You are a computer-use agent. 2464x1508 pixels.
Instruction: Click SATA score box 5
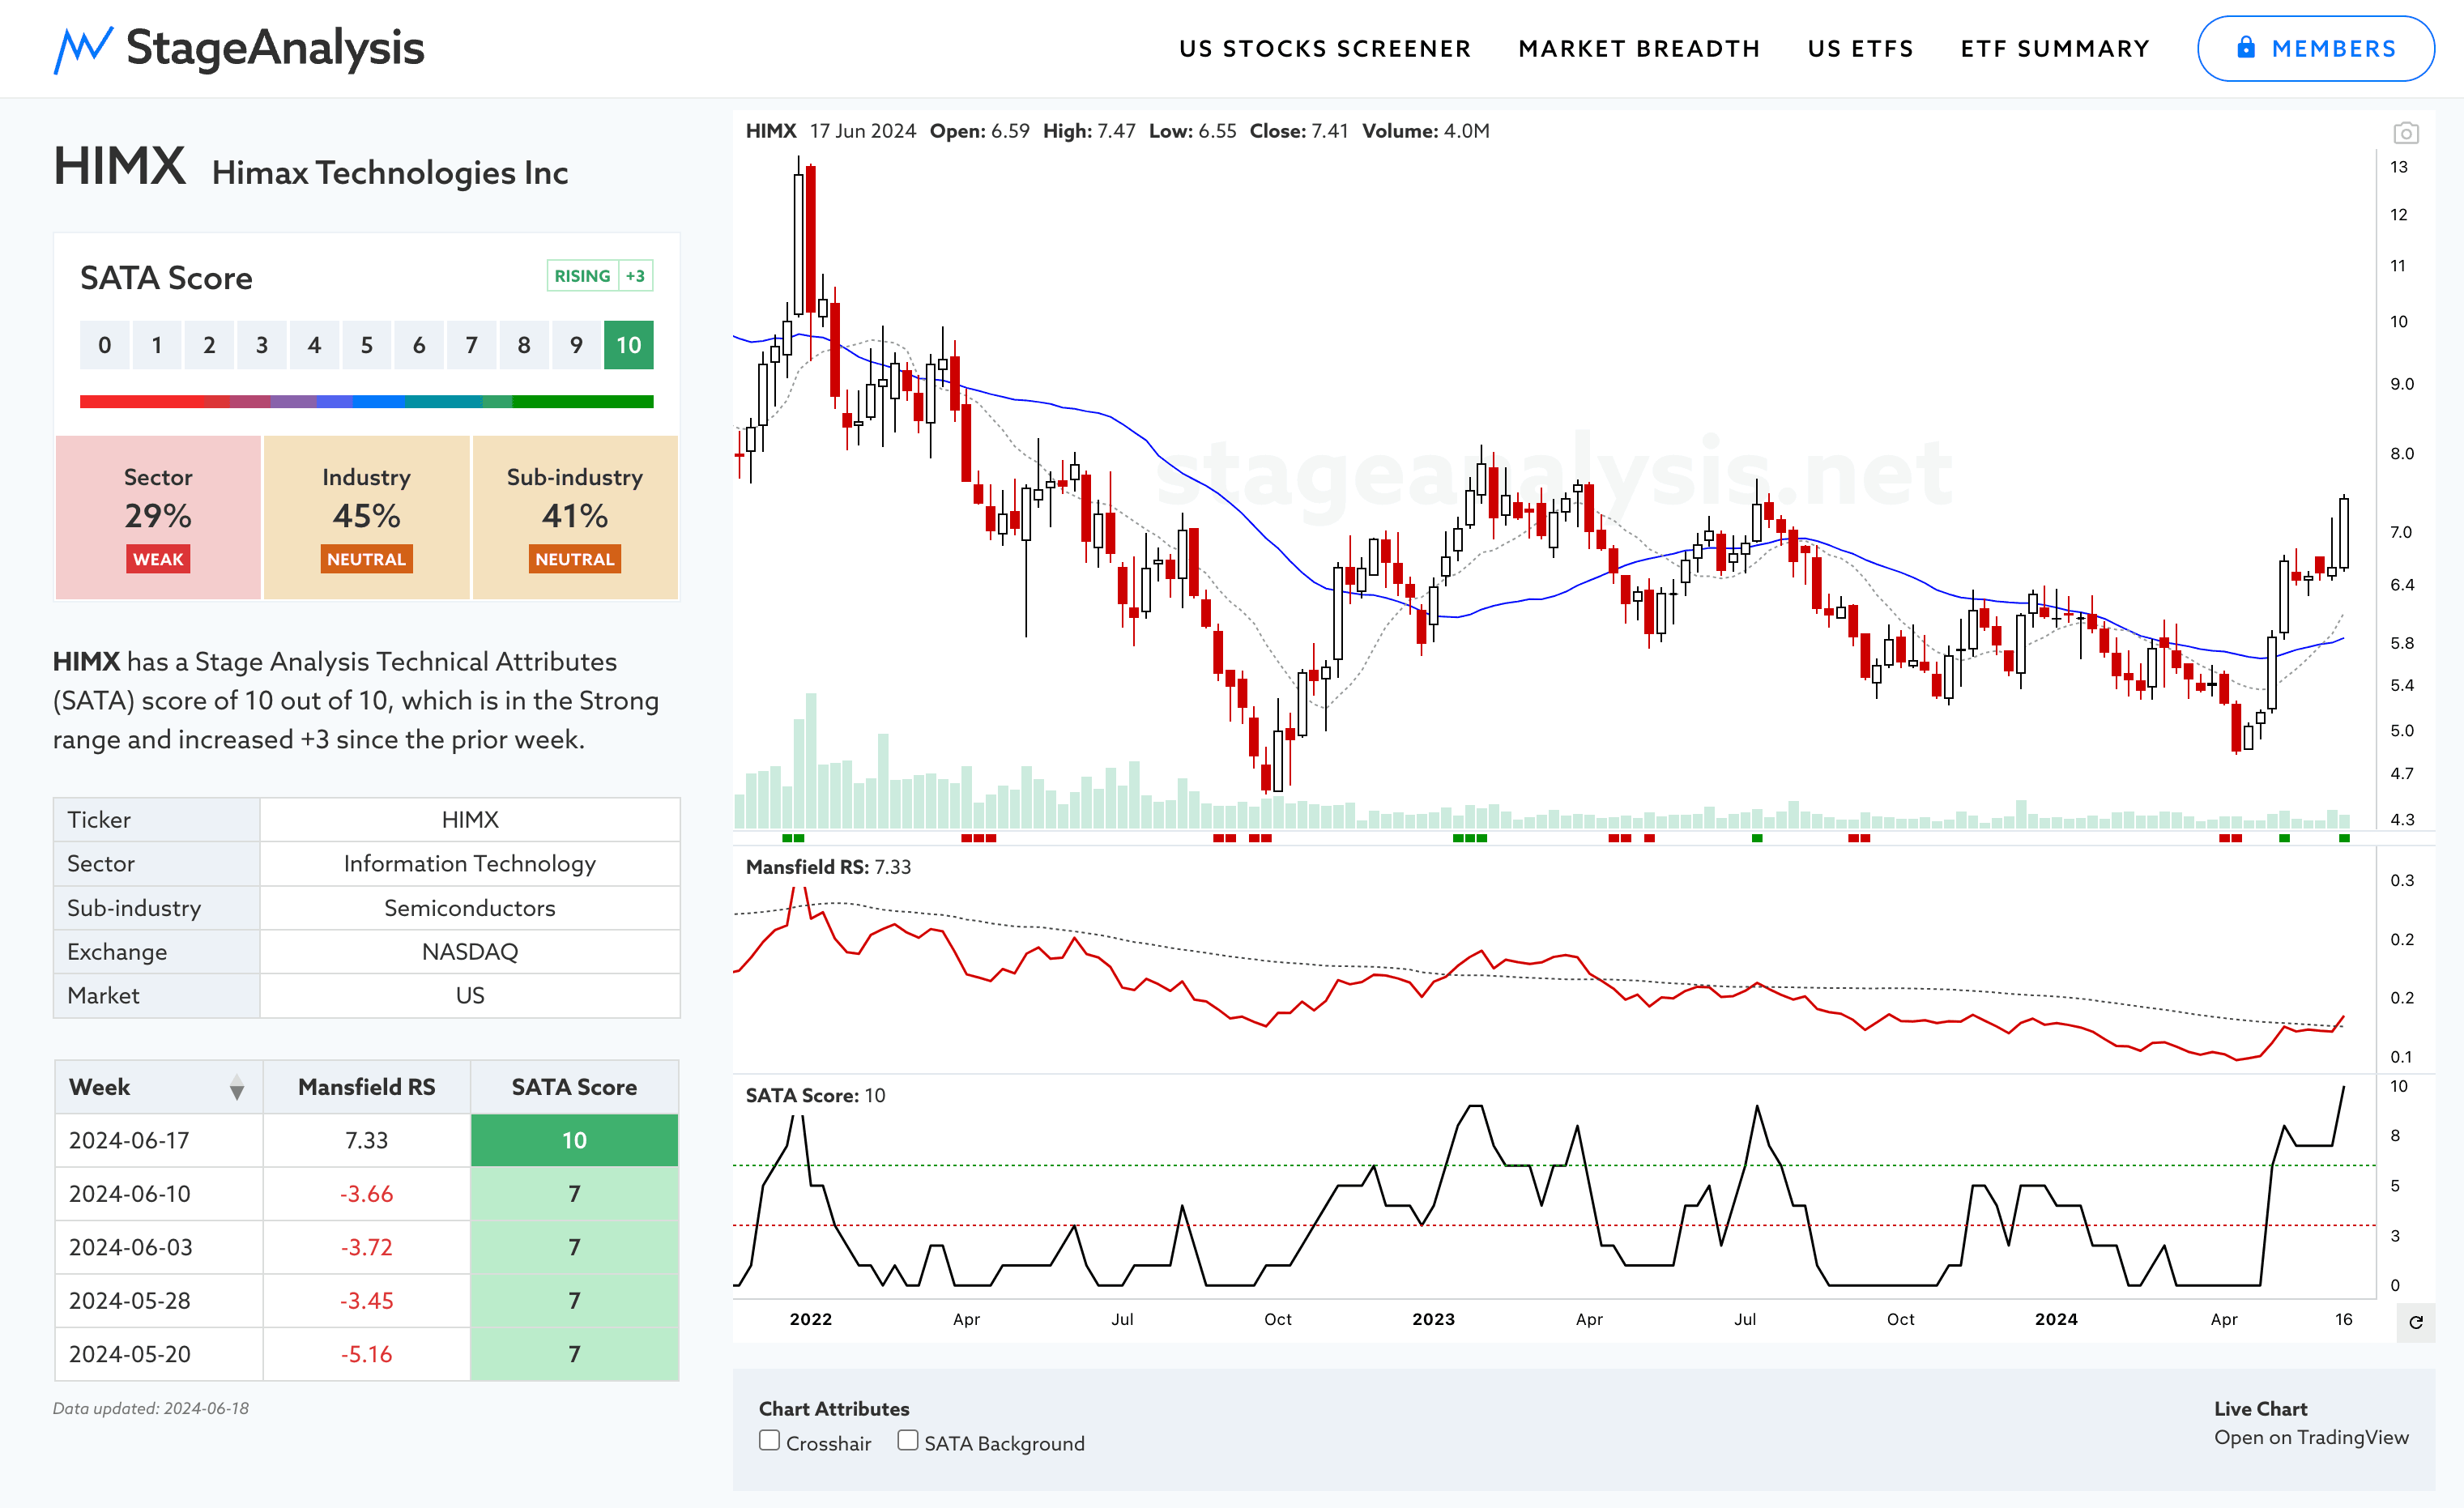click(367, 345)
